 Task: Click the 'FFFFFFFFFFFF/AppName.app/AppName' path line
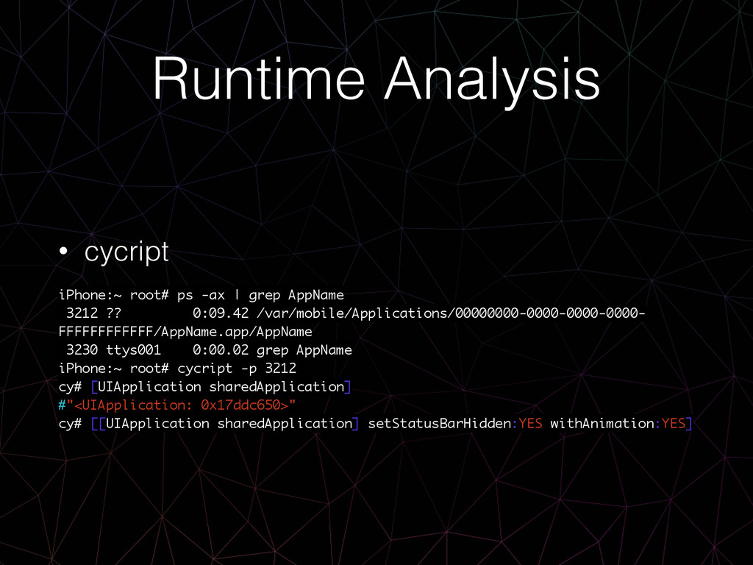(x=185, y=332)
